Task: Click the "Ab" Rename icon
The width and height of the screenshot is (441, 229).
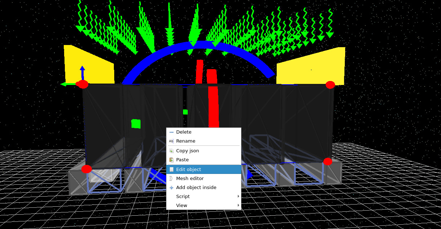Action: (x=171, y=141)
